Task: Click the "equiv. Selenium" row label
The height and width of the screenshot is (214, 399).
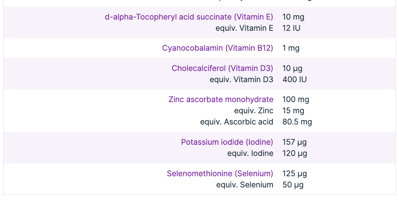Action: pyautogui.click(x=245, y=185)
